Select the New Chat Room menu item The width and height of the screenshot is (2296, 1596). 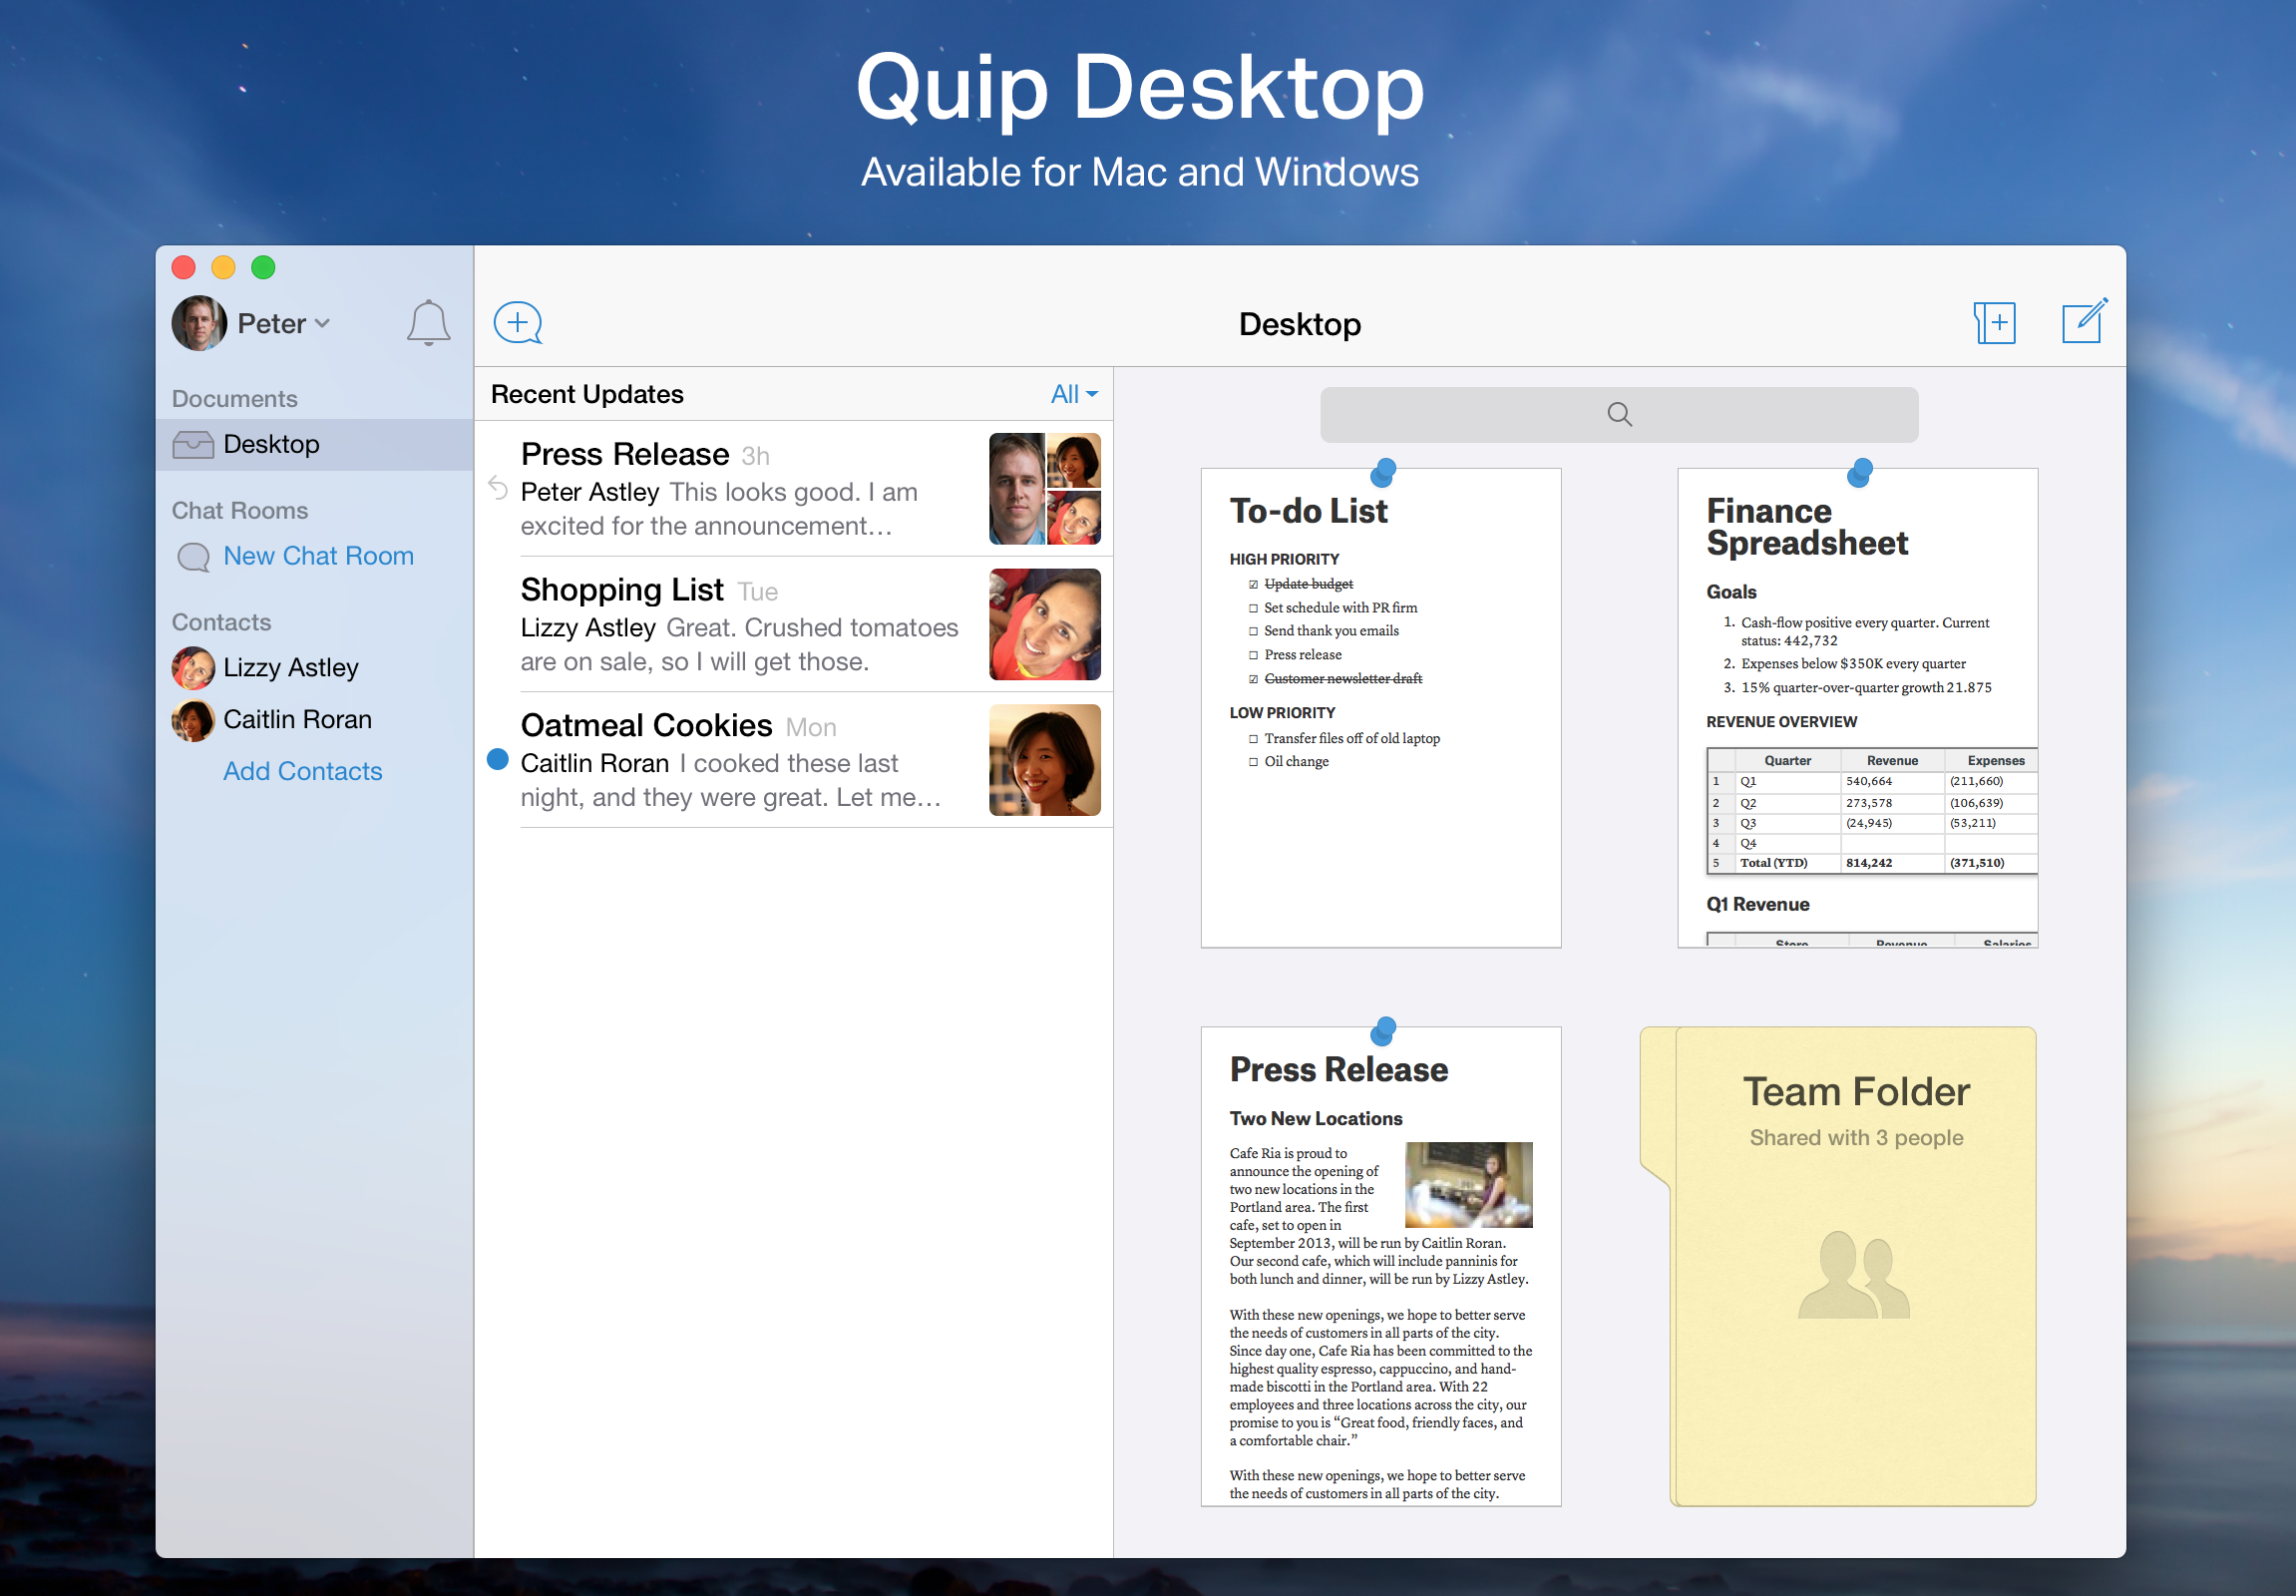click(x=319, y=555)
